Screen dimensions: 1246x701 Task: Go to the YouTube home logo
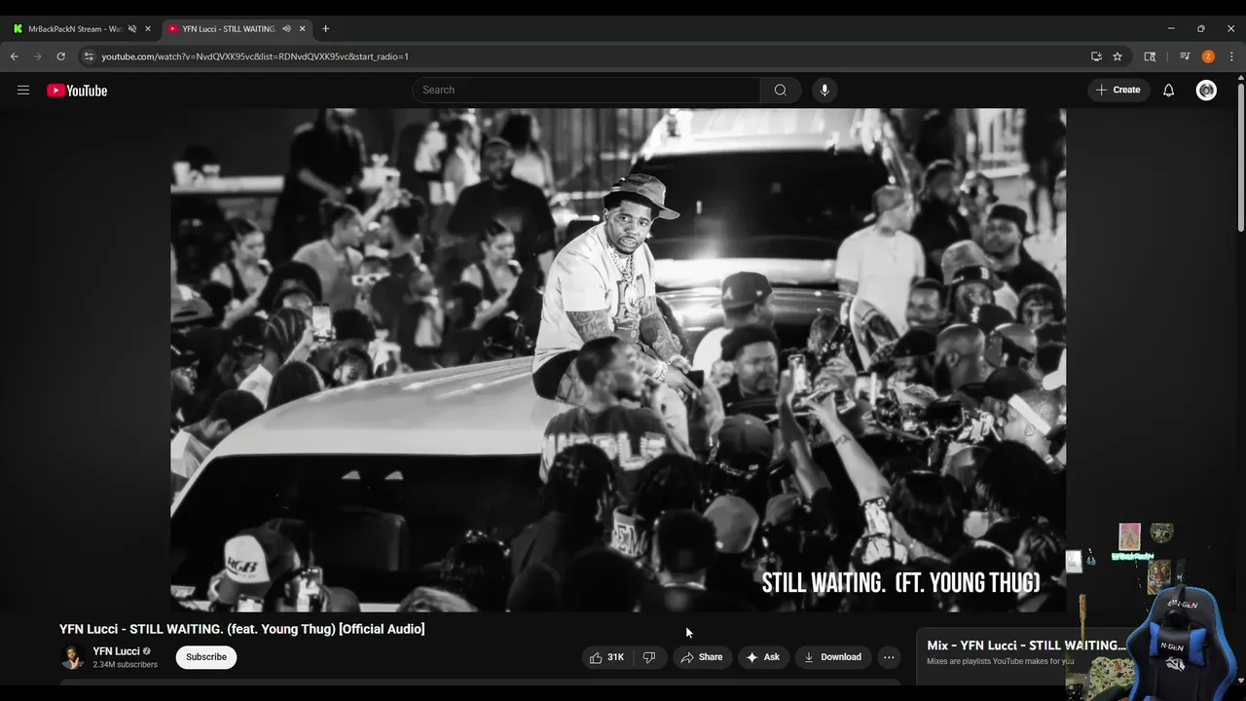tap(77, 91)
